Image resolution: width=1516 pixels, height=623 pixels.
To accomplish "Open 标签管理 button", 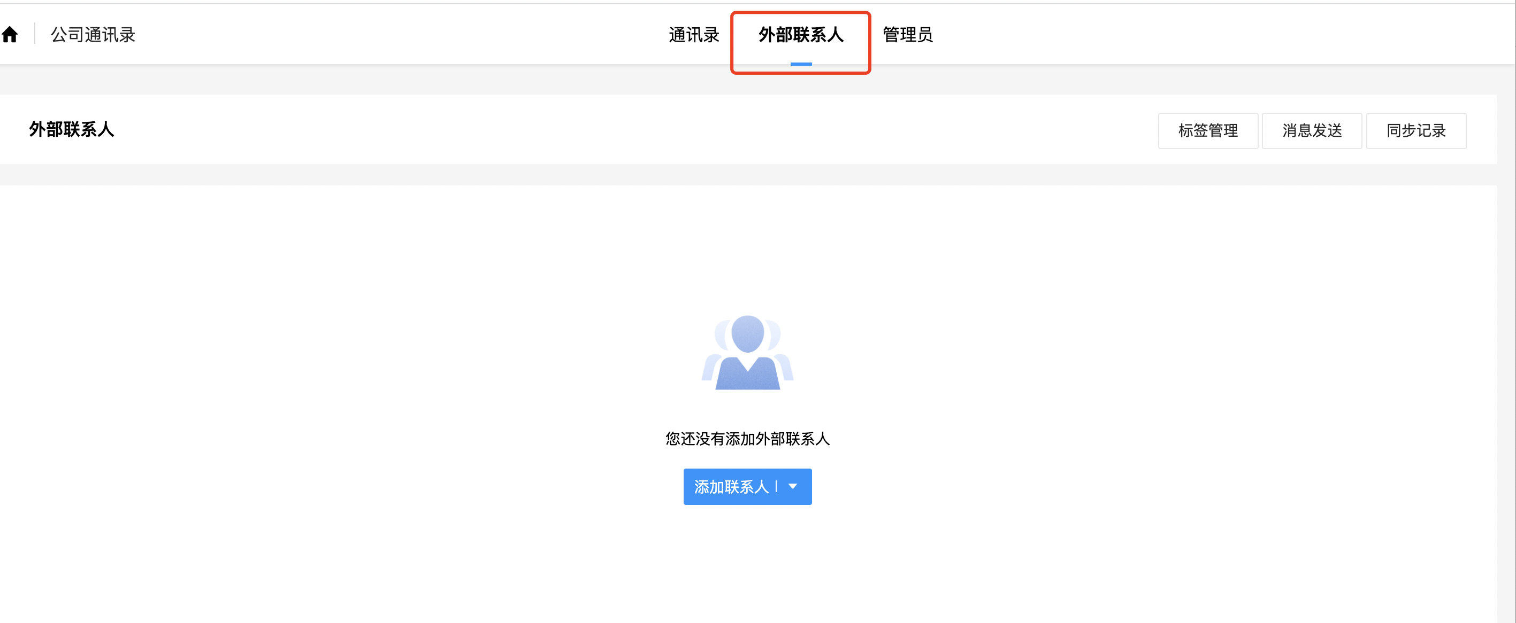I will point(1208,130).
